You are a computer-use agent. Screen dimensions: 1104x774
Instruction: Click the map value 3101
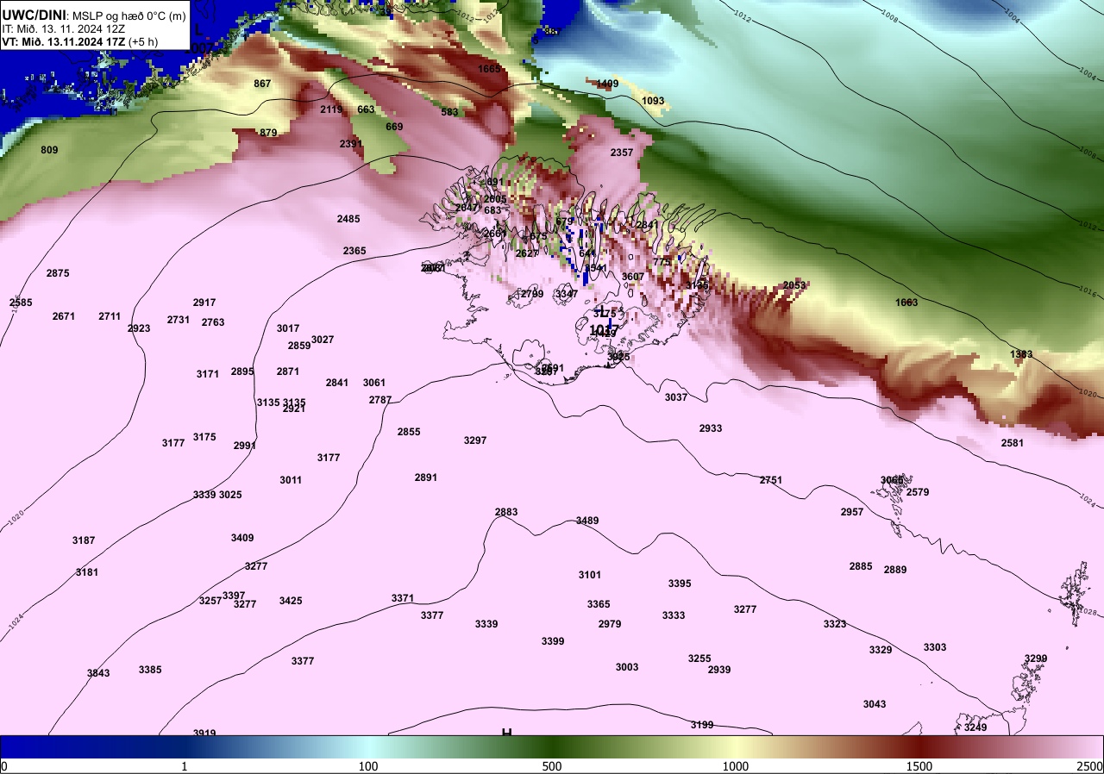click(590, 575)
